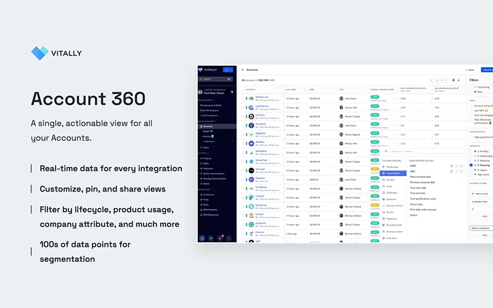Open the Team Performance dashboard
Viewport: 493px width, 308px height.
[x=210, y=110]
